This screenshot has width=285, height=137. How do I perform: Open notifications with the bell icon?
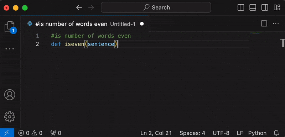pos(276,133)
